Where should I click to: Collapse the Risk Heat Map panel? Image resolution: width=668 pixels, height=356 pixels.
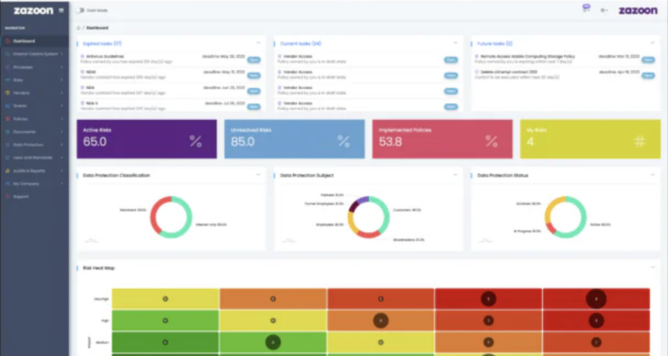[x=652, y=267]
